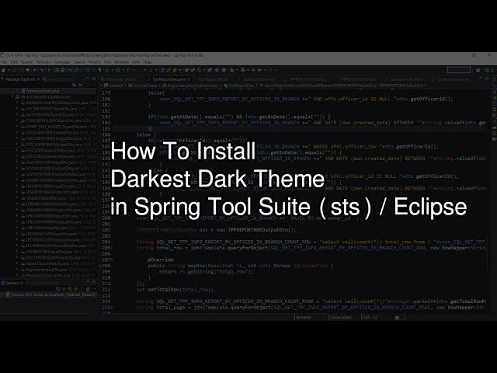Click the Smart Insert status bar entry
The width and height of the screenshot is (497, 373).
(x=341, y=317)
